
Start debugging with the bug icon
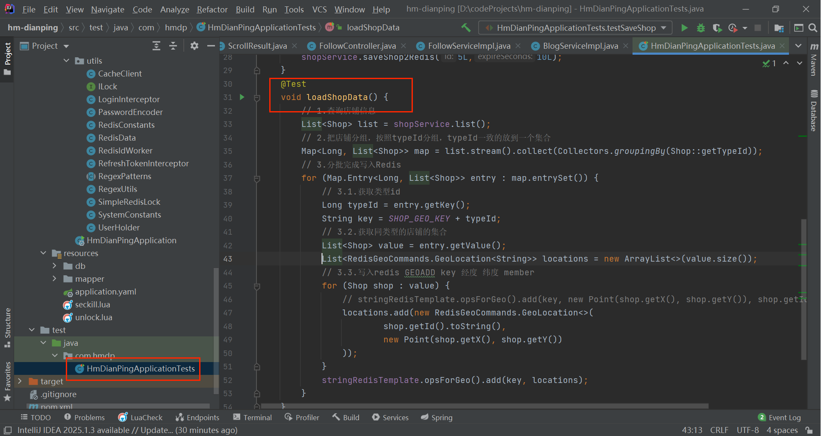tap(701, 28)
